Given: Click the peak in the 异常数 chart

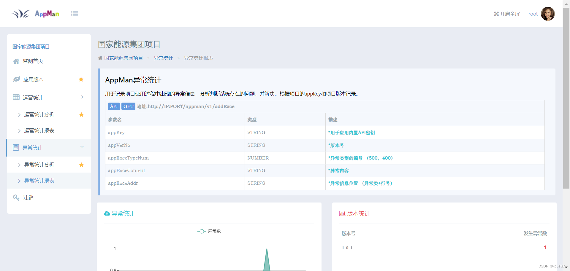Looking at the screenshot, I should click(267, 249).
